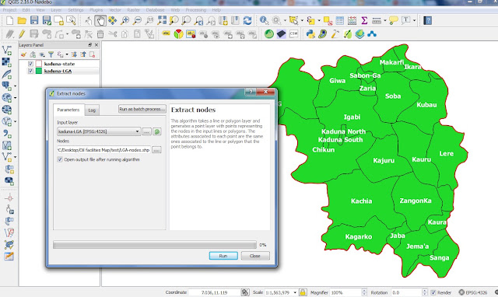Open the Scale dropdown in status bar
Viewport: 498px width, 297px height.
[x=295, y=292]
